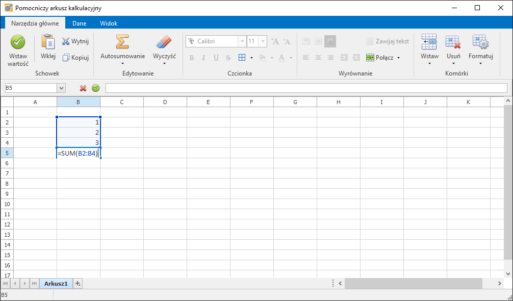
Task: Click the Wstaw wartość green checkmark icon
Action: tap(18, 42)
